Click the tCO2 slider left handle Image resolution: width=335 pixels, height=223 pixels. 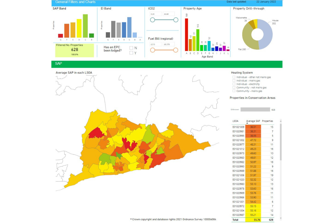coord(152,20)
